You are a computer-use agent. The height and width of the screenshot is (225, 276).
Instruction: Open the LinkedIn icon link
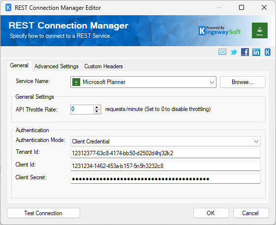pyautogui.click(x=256, y=52)
